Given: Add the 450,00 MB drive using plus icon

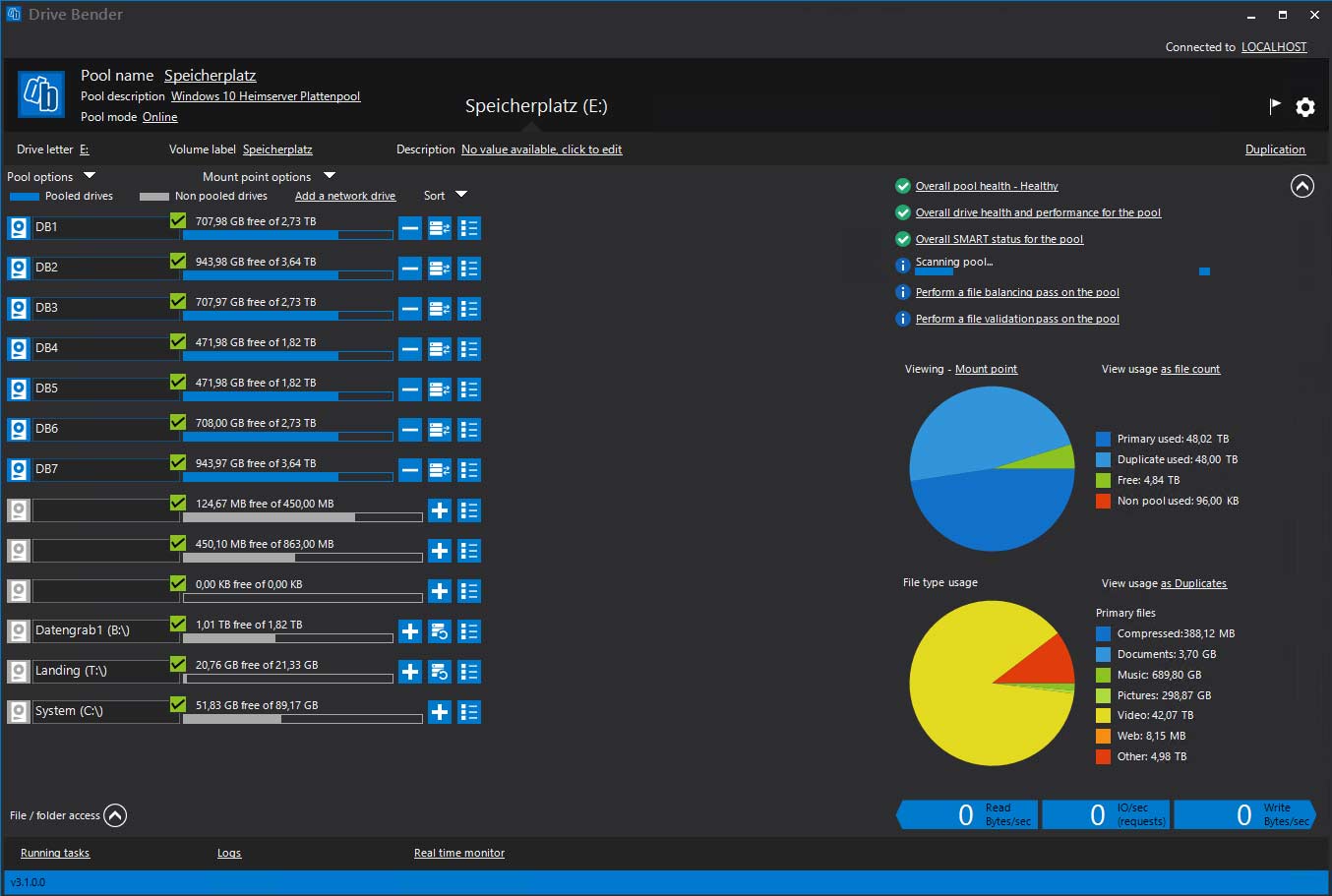Looking at the screenshot, I should click(x=440, y=510).
